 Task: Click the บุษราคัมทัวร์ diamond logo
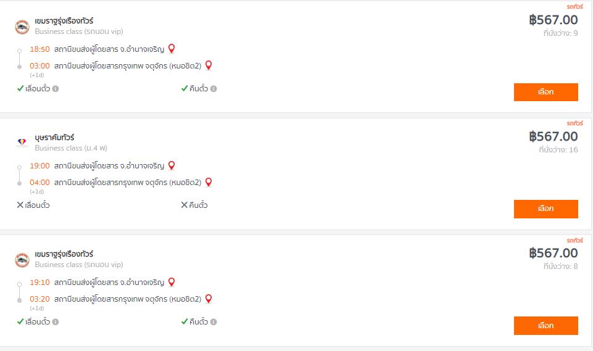[22, 142]
